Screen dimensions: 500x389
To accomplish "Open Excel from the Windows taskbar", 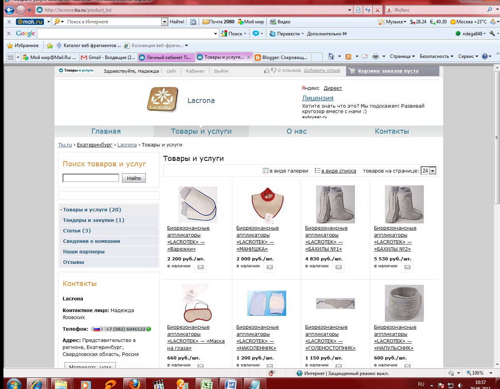I will 206,384.
